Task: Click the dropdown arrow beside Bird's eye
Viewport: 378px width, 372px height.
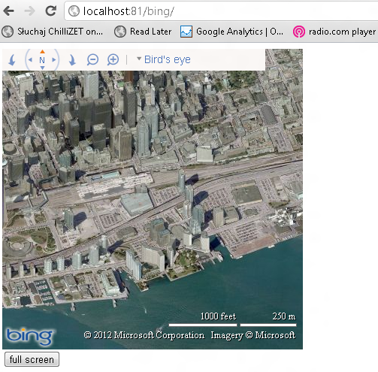Action: coord(139,59)
